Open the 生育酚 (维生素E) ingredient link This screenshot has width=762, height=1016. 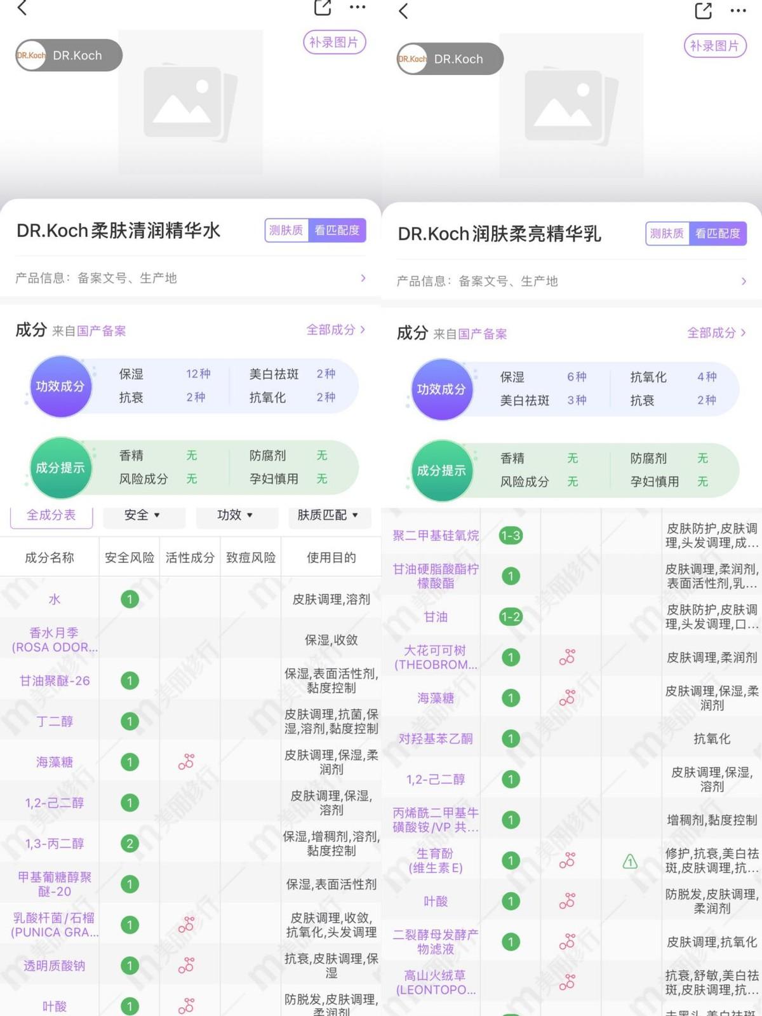click(436, 861)
